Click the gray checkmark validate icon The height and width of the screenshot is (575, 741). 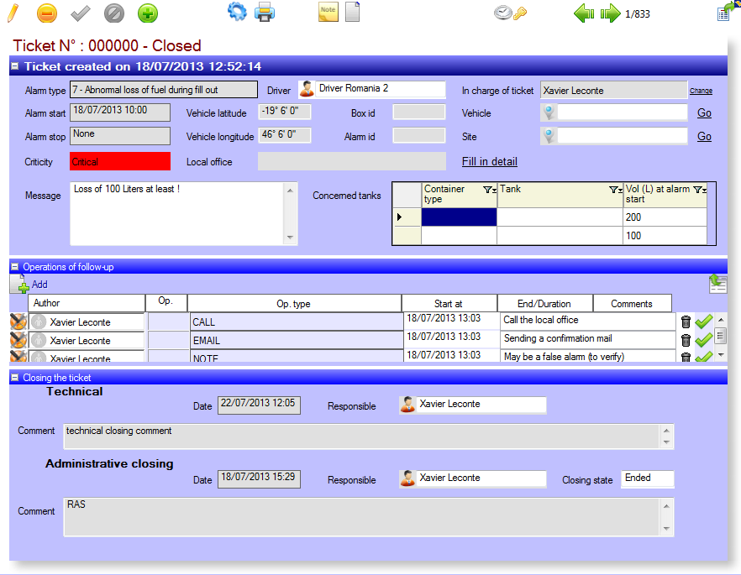point(81,13)
